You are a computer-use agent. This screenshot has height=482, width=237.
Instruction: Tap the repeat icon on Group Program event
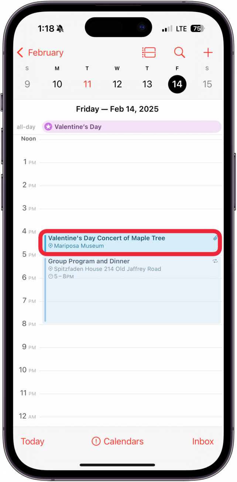point(215,261)
